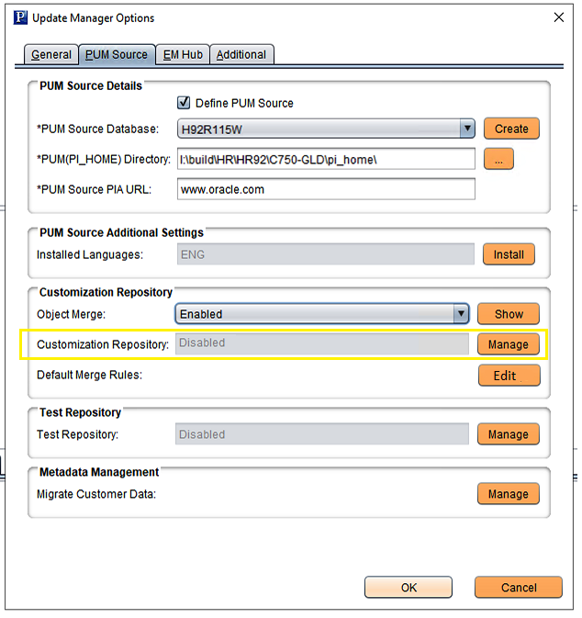
Task: Select the PUM Source tab
Action: [116, 55]
